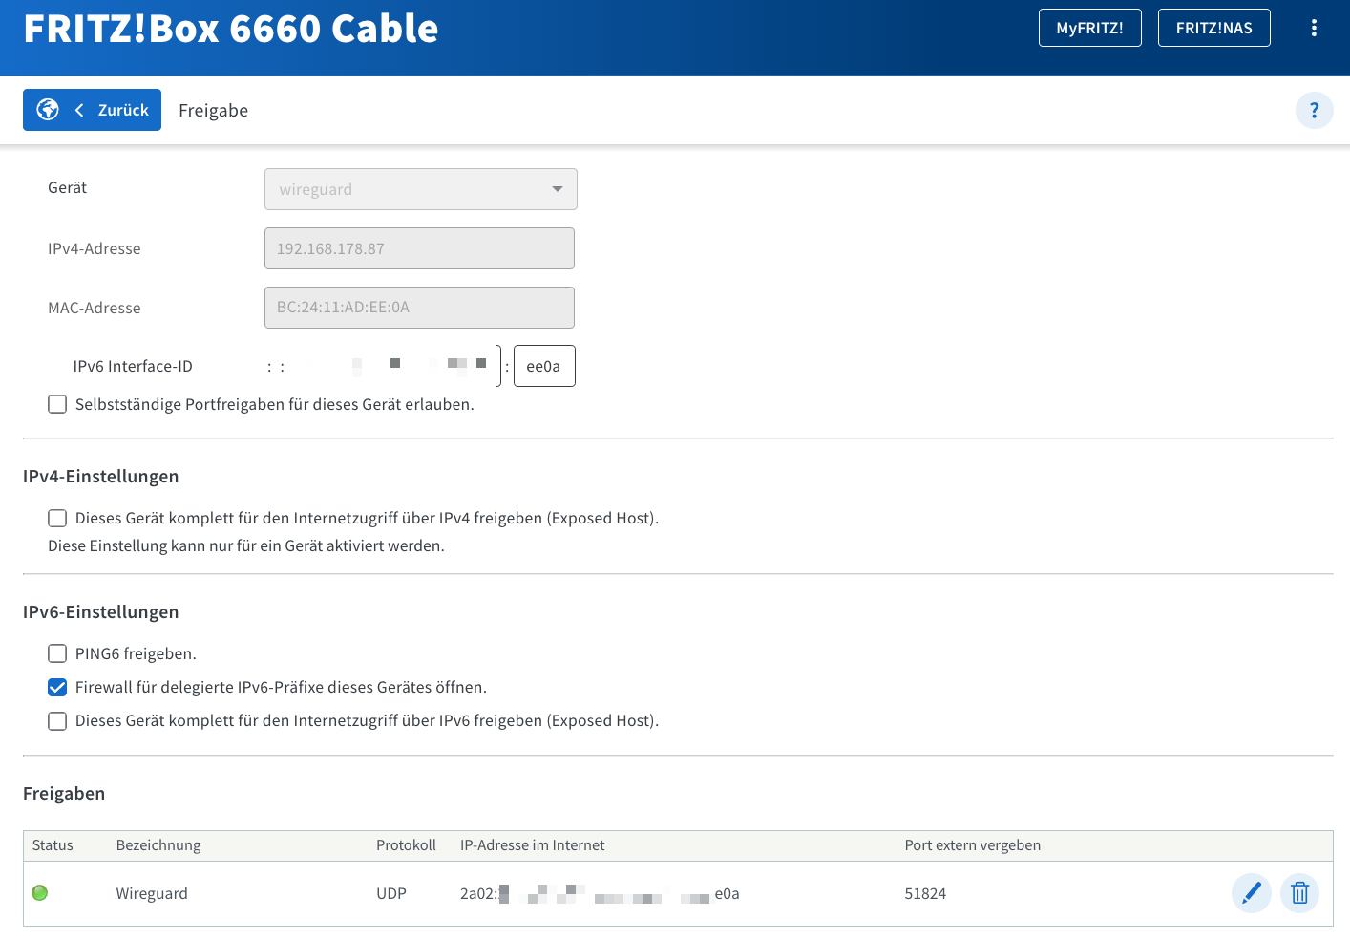Delete the Wireguard sharing with trash icon
The height and width of the screenshot is (940, 1350).
pyautogui.click(x=1299, y=893)
